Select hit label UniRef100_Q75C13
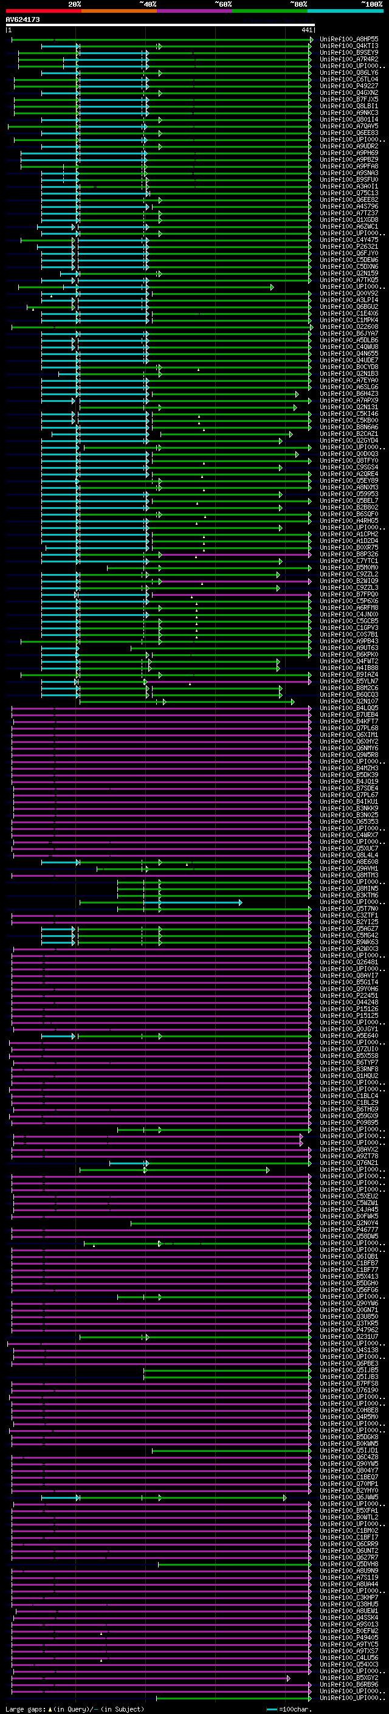This screenshot has height=1714, width=389. (349, 193)
